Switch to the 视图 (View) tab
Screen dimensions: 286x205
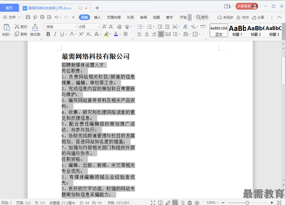tap(156, 17)
